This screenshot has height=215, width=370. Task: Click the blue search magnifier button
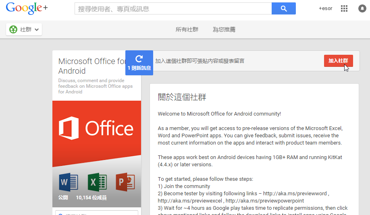coord(284,8)
